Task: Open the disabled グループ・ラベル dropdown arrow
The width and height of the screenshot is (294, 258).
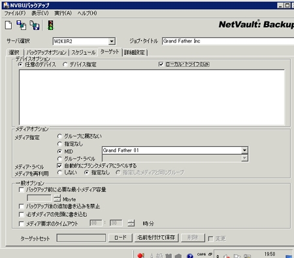Action: [x=244, y=158]
